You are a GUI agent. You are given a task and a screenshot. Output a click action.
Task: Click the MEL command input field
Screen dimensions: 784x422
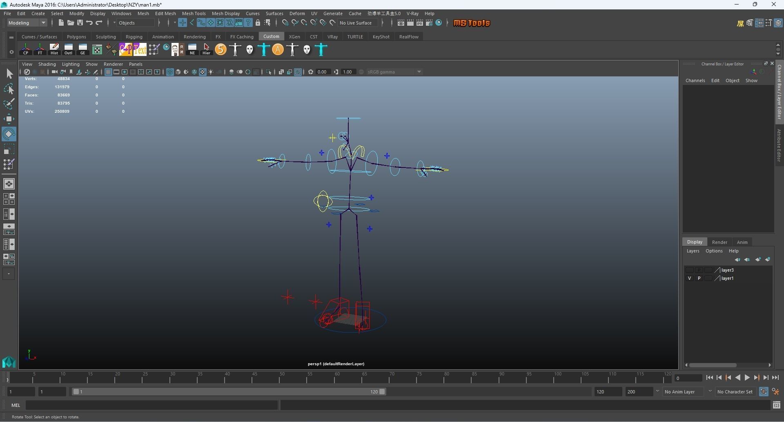[x=152, y=405]
